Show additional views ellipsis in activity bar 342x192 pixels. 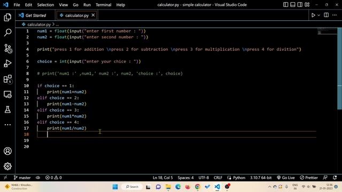(x=7, y=125)
